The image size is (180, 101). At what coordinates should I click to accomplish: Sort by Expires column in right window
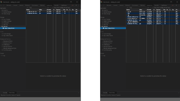click(x=159, y=10)
